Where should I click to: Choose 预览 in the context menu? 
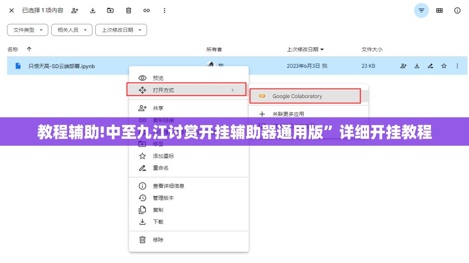point(189,78)
